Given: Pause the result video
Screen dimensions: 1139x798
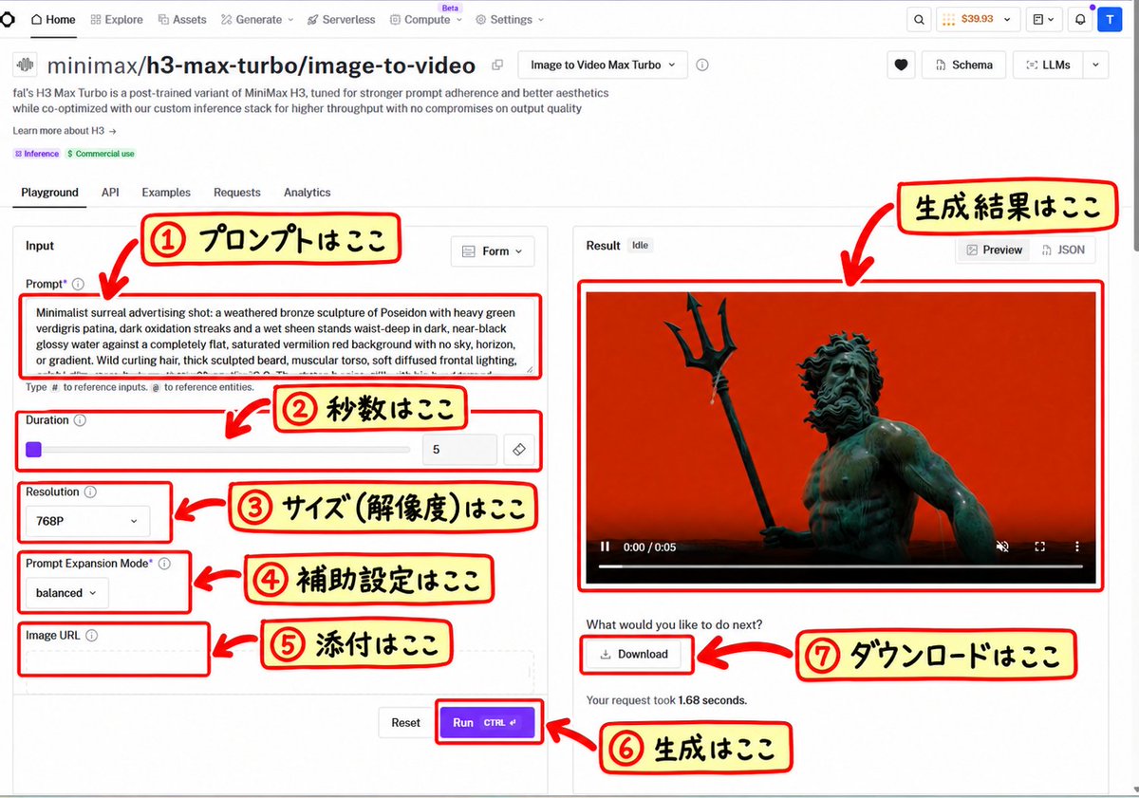Looking at the screenshot, I should (x=605, y=547).
